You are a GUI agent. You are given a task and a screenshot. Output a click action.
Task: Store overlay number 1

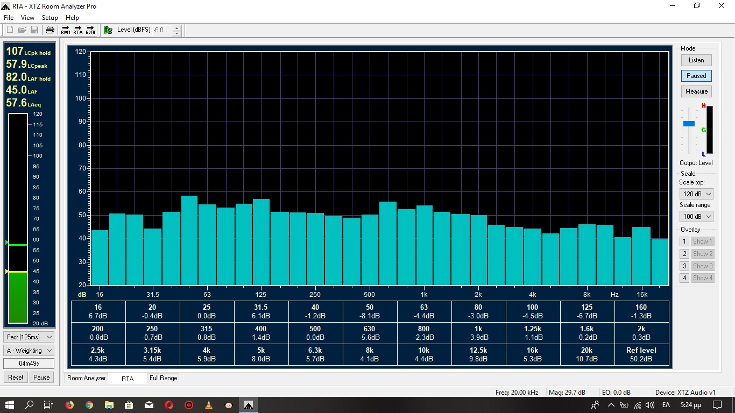point(684,241)
